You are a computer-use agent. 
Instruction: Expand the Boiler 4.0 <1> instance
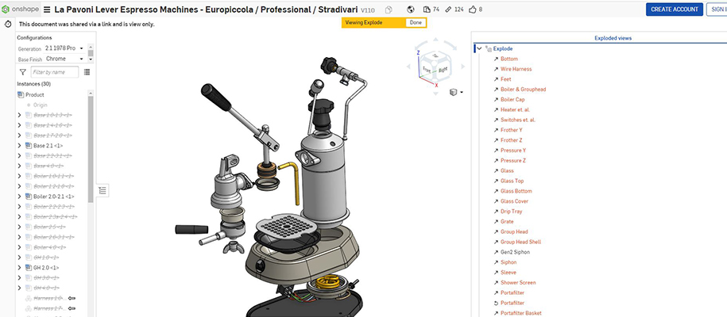20,247
